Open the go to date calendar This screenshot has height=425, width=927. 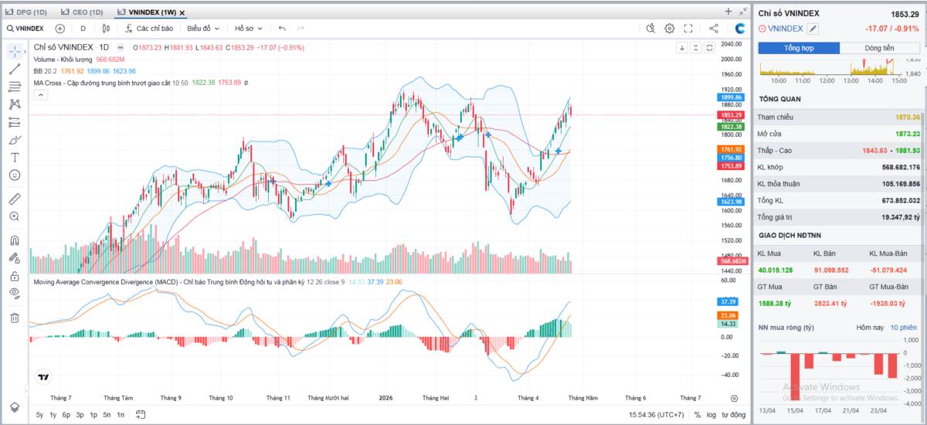[x=141, y=415]
